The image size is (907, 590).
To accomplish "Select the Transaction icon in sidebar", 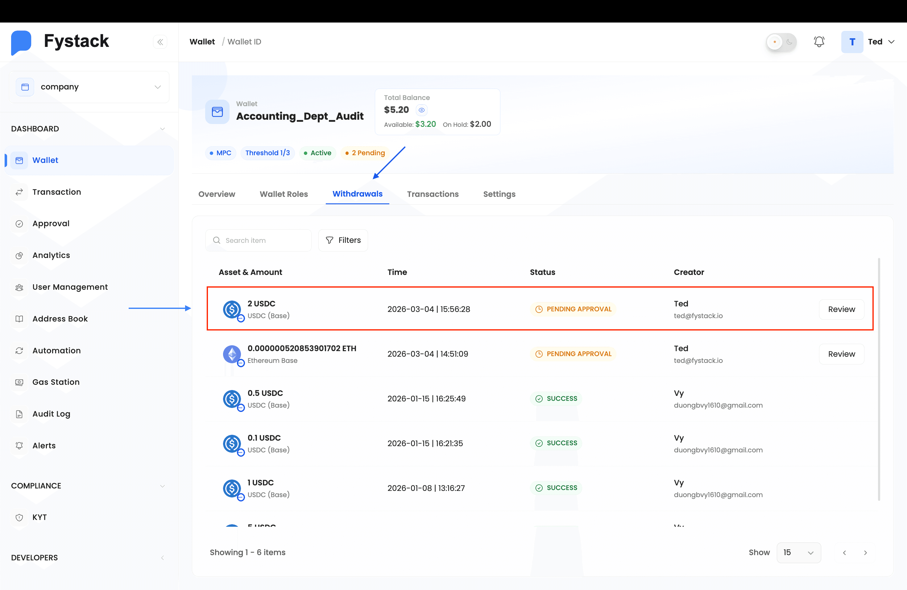I will (x=20, y=192).
